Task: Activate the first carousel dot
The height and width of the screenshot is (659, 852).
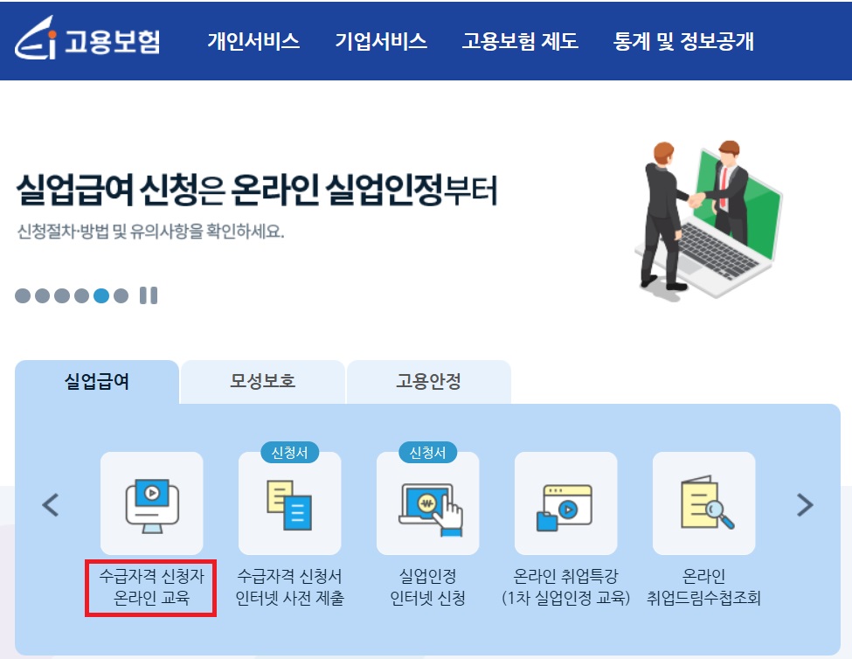Action: point(20,295)
